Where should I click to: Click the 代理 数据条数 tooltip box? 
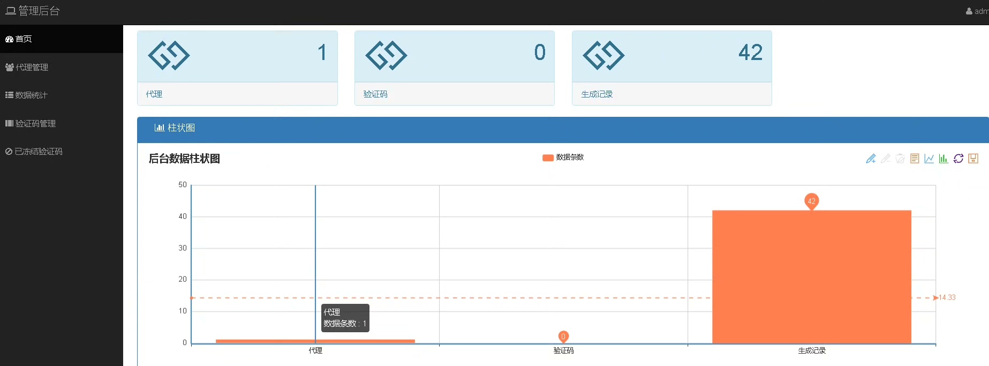(345, 318)
